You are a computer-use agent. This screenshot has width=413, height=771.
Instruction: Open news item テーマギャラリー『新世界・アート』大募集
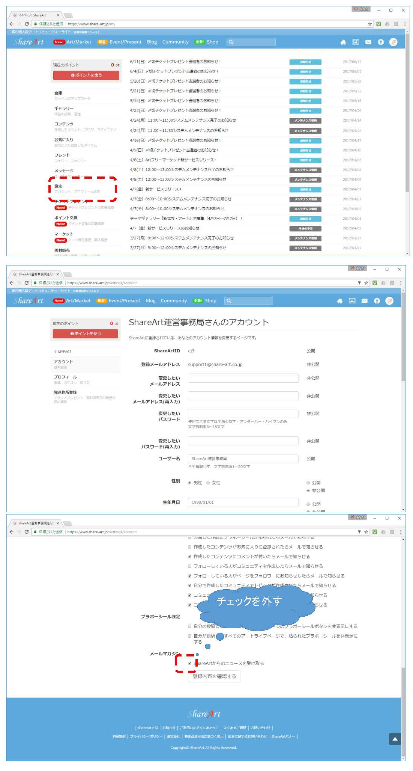(186, 219)
